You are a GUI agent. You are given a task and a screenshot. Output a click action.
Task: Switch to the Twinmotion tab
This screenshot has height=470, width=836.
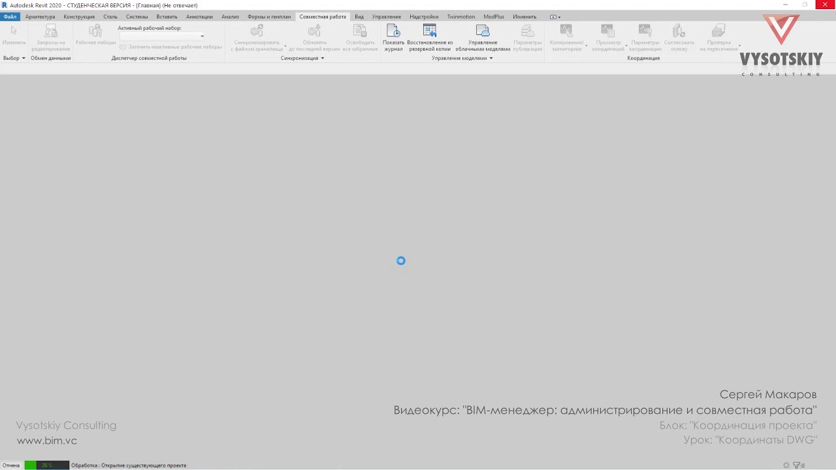461,16
